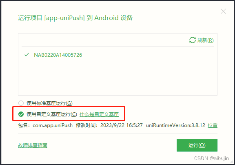This screenshot has height=165, width=235.
Task: Click the 刷新(R) text label
Action: click(x=205, y=40)
